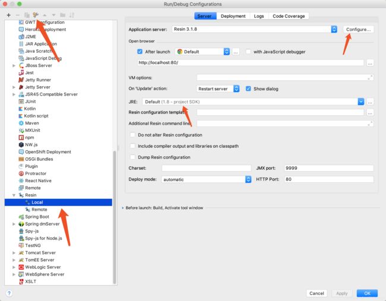Viewport: 386px width, 301px height.
Task: Expand the JBoss Server tree node
Action: (14, 65)
